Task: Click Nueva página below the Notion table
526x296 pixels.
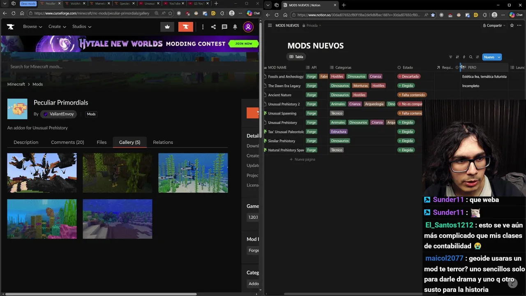Action: tap(302, 160)
